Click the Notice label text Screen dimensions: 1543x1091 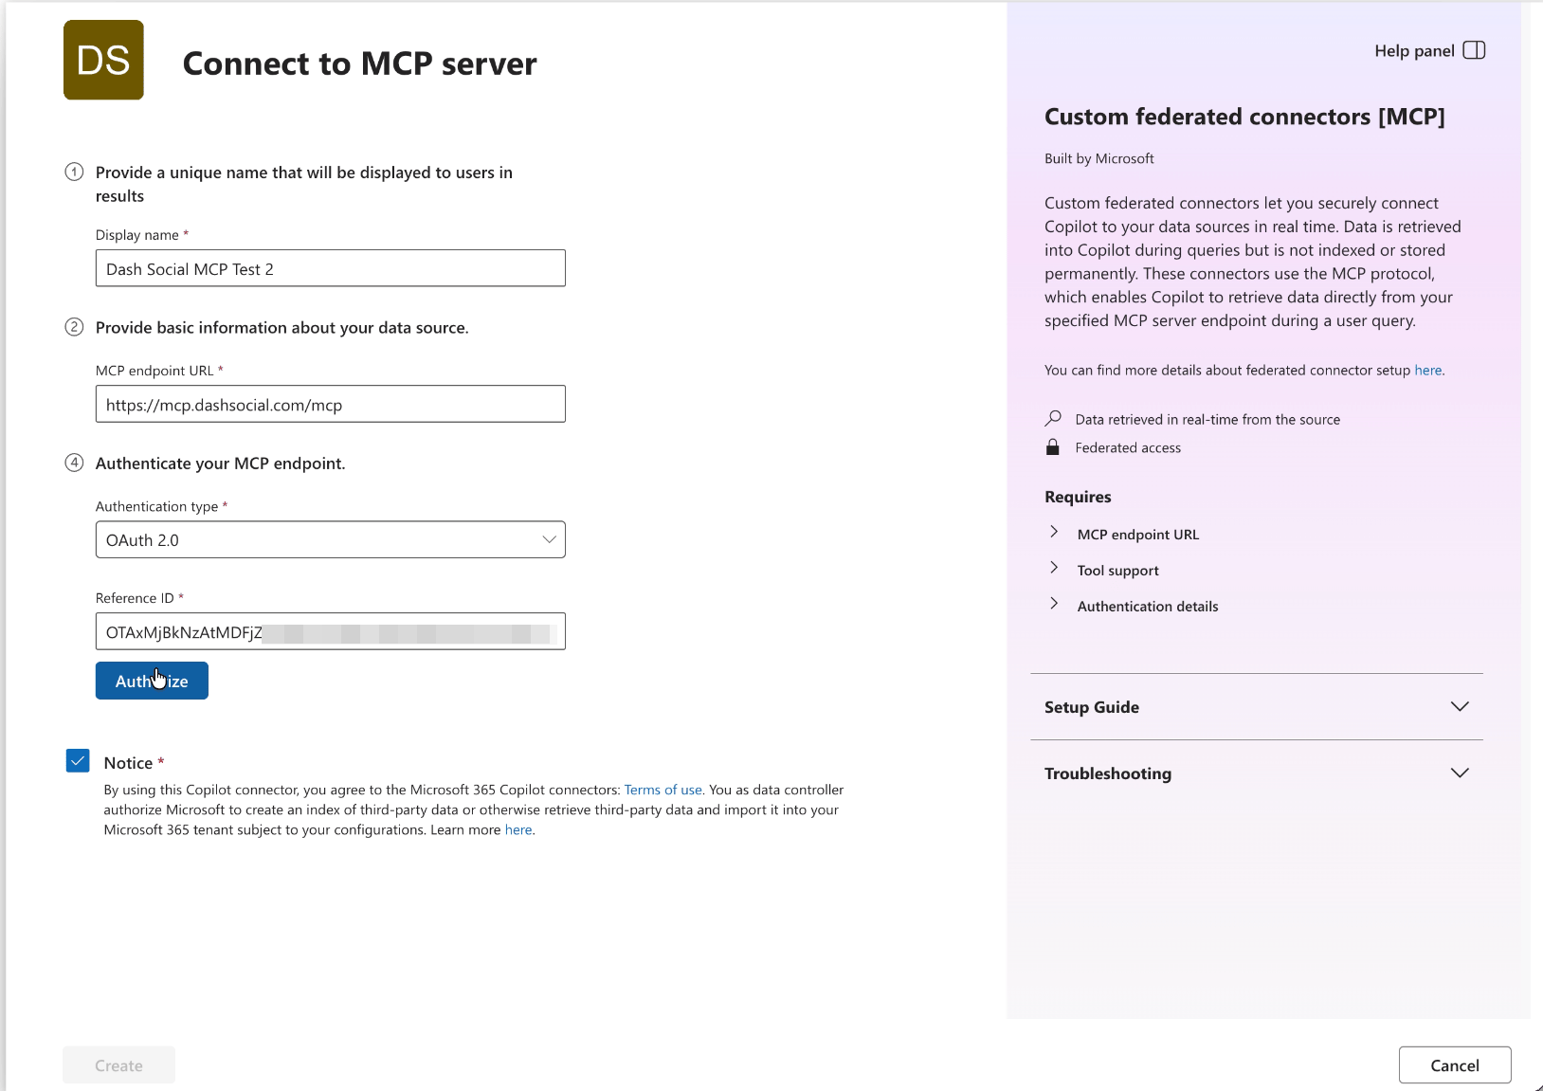(128, 763)
